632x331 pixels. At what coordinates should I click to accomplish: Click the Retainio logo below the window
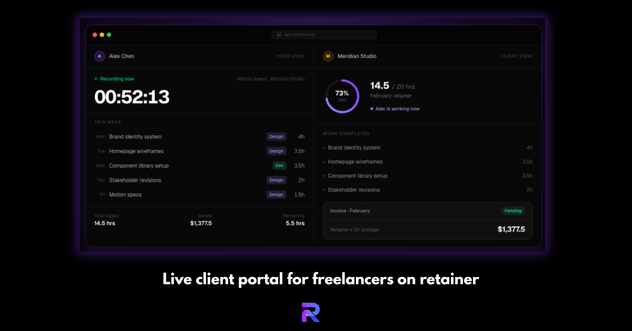[310, 311]
